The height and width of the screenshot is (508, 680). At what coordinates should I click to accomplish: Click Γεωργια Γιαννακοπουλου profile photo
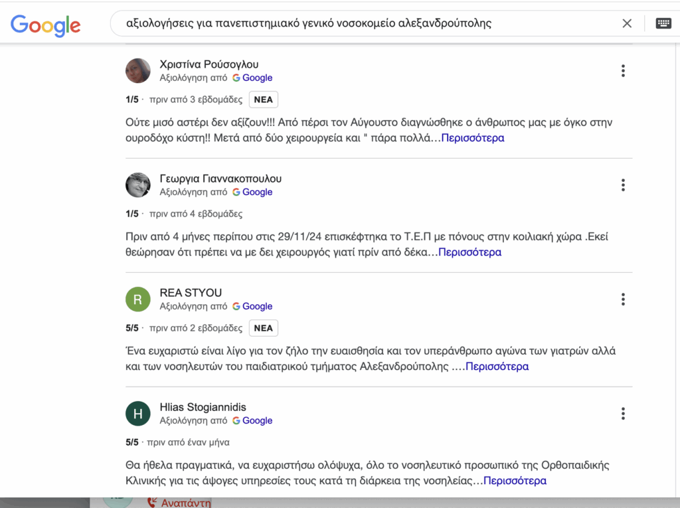tap(138, 185)
